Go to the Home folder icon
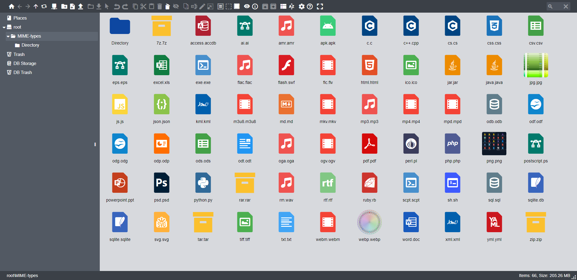The image size is (577, 280). pyautogui.click(x=11, y=6)
